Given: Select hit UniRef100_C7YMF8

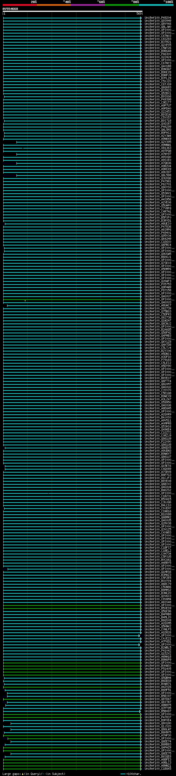Looking at the screenshot, I should click(158, 208).
